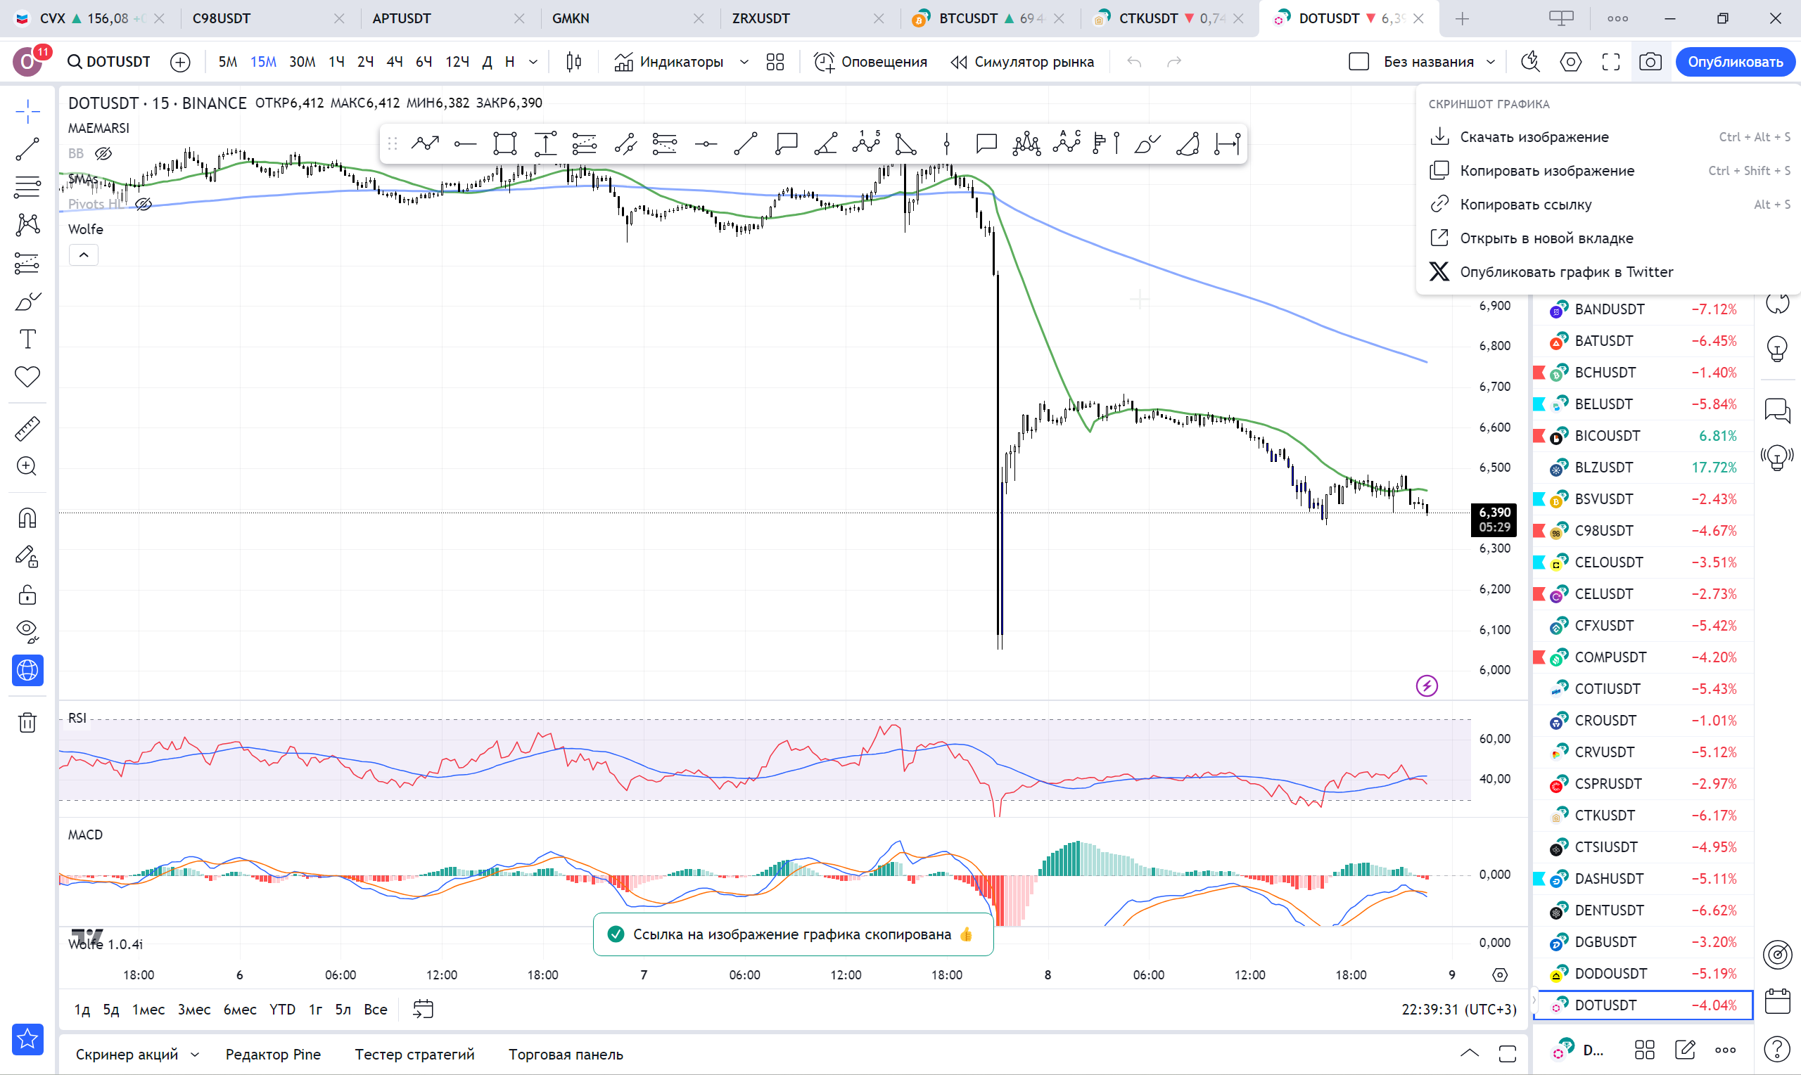1801x1075 pixels.
Task: Choose 'Копировать изображение' from the screenshot menu
Action: click(x=1546, y=170)
